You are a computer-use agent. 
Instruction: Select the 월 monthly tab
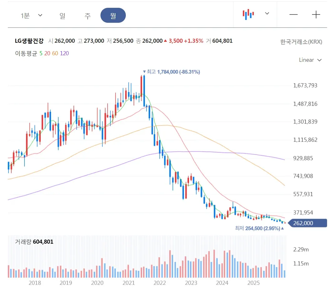tap(113, 15)
